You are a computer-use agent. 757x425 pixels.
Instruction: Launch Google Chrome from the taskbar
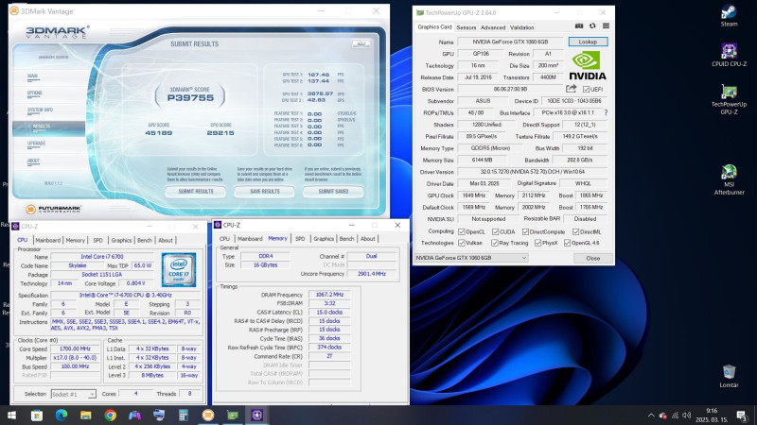[110, 415]
